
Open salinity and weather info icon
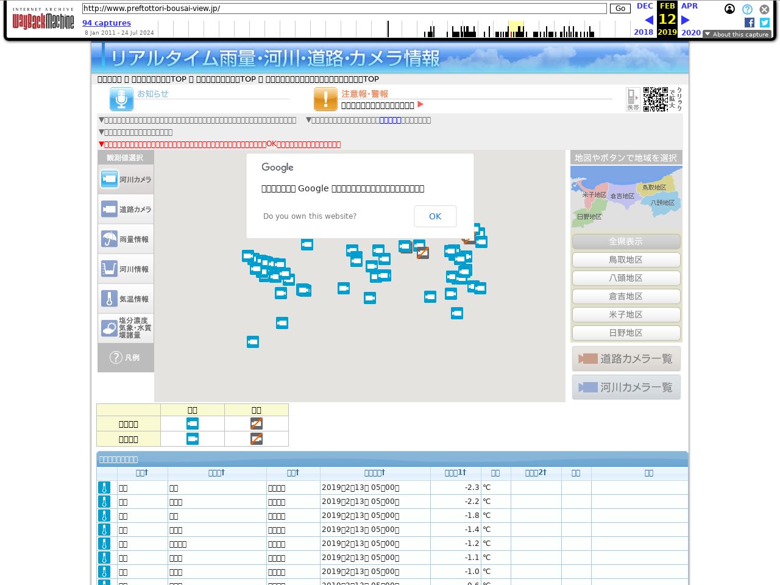tap(109, 328)
